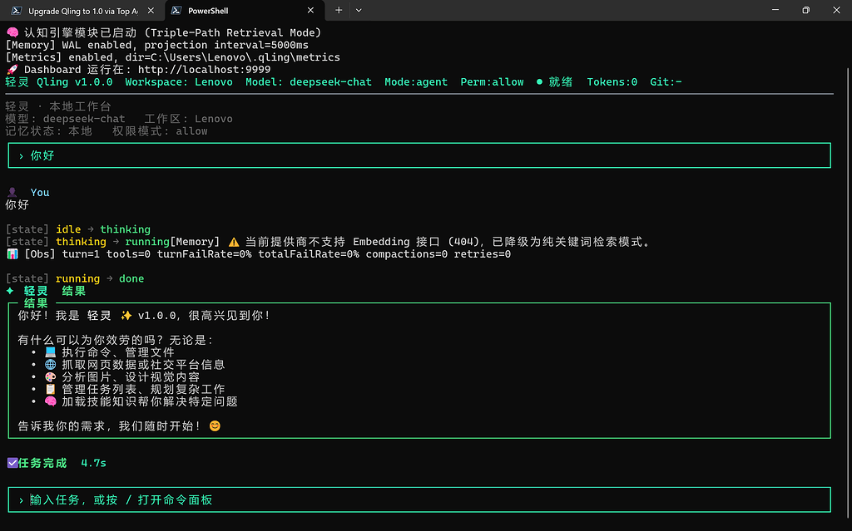Click the 'idle → thinking' state line
Viewport: 852px width, 531px height.
click(x=78, y=229)
